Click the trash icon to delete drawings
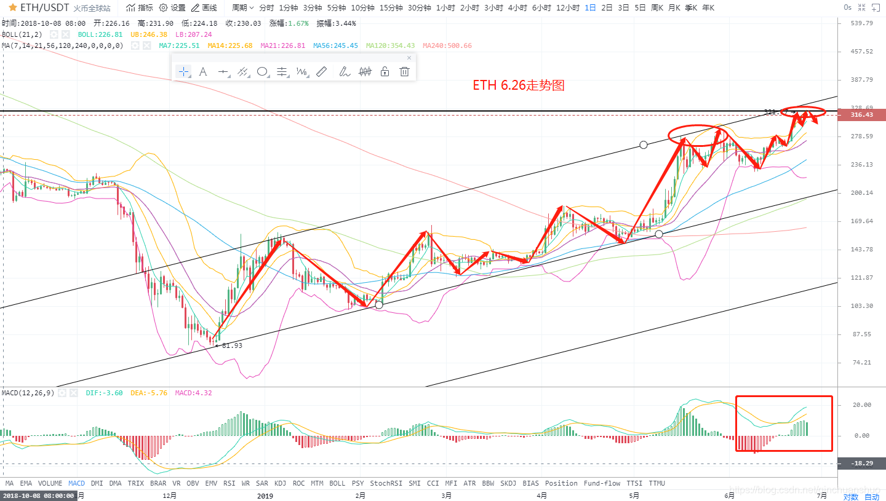Image resolution: width=886 pixels, height=501 pixels. 404,72
